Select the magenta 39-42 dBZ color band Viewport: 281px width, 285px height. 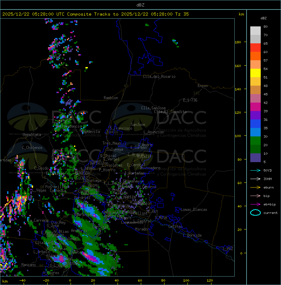pos(255,107)
